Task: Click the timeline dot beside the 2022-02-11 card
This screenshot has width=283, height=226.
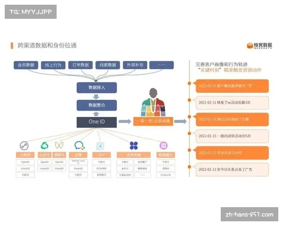Action: (x=189, y=100)
